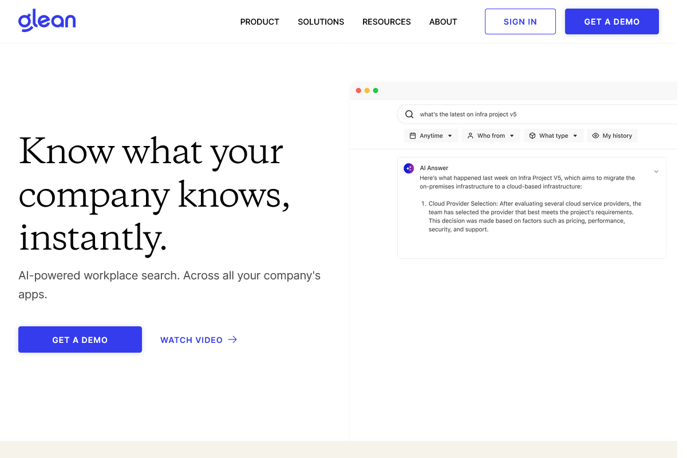This screenshot has height=458, width=687.
Task: Click the person icon on Who from
Action: pos(470,136)
